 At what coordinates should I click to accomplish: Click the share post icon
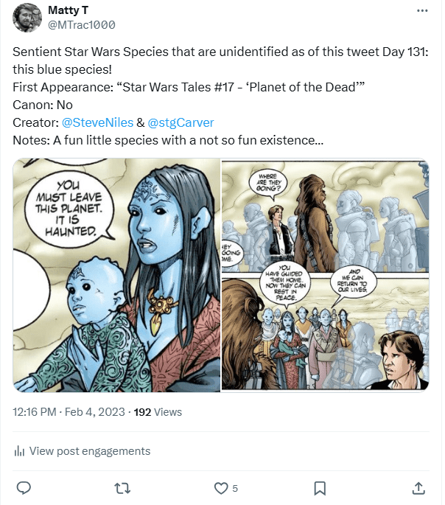[418, 488]
